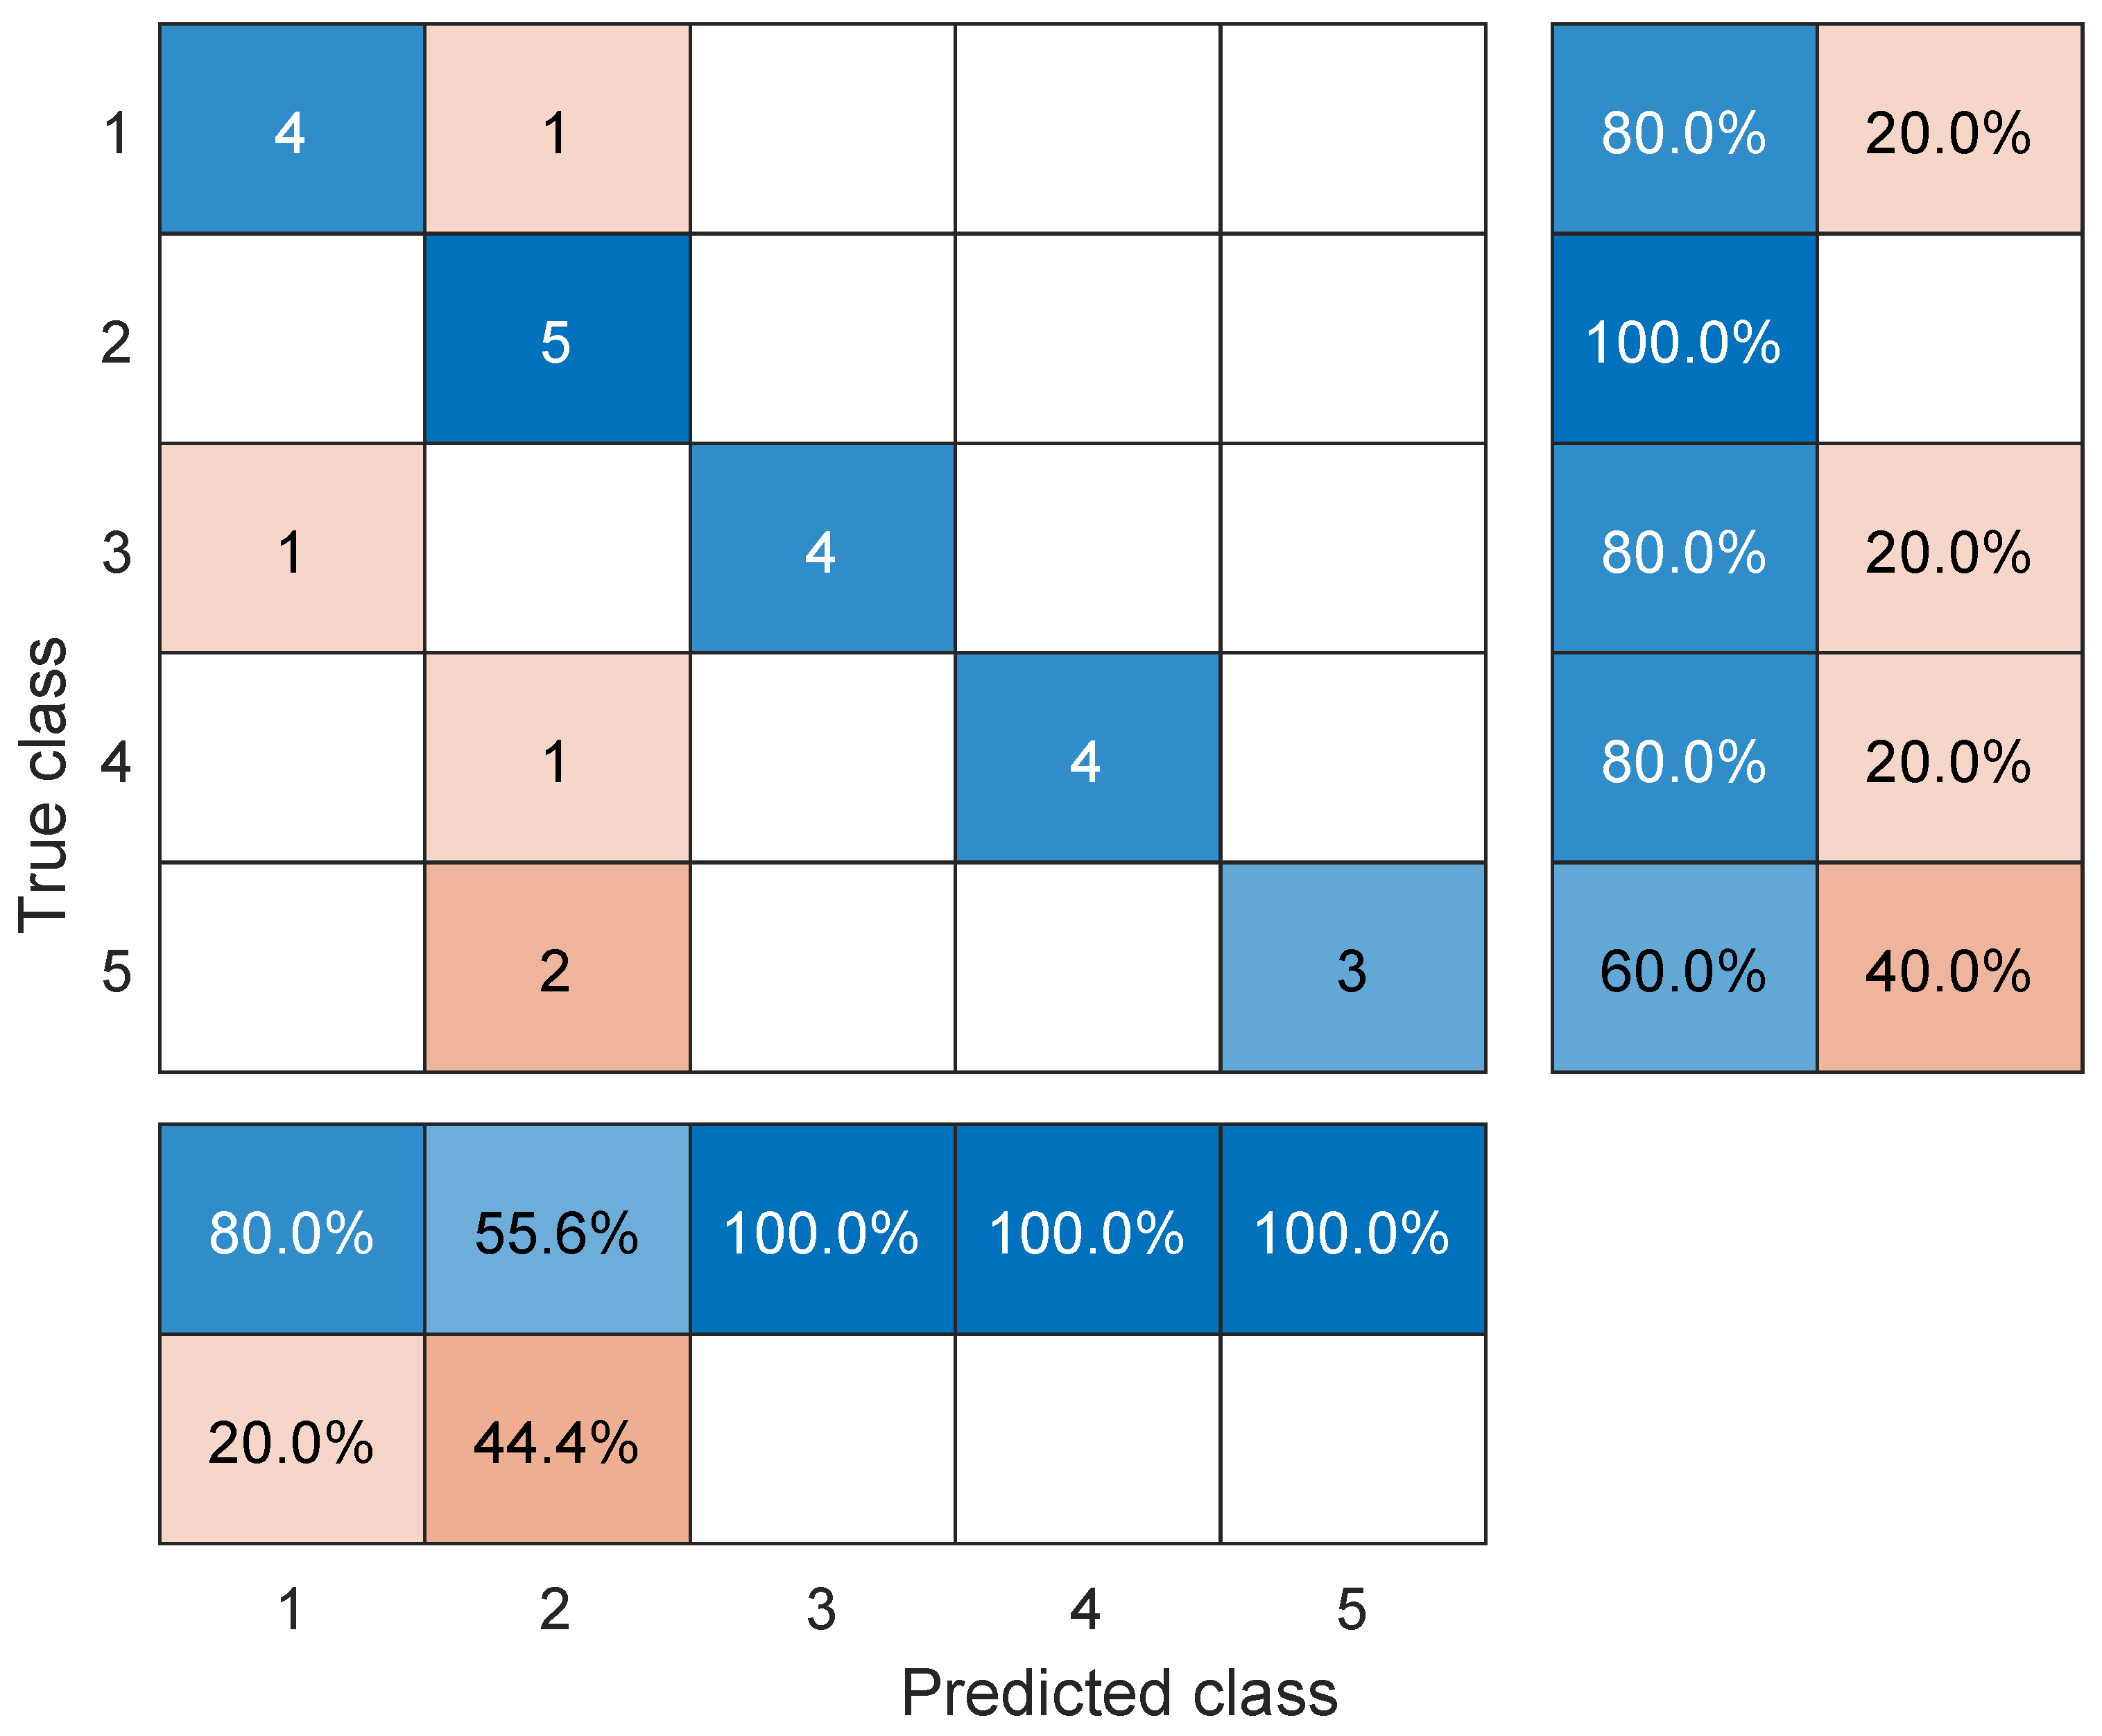
Task: Select the 20.0% column summary under class 1
Action: pos(291,1438)
